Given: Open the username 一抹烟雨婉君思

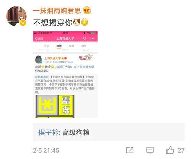Looking at the screenshot, I should (57, 10).
